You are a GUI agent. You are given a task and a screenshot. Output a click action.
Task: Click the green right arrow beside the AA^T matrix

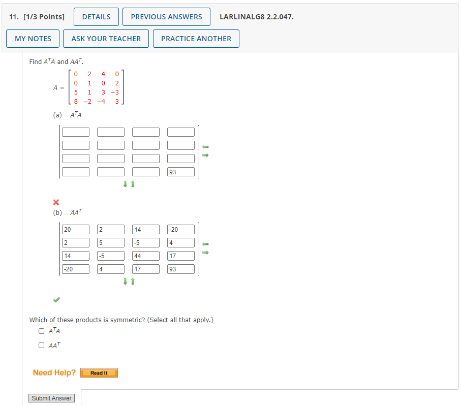(206, 253)
